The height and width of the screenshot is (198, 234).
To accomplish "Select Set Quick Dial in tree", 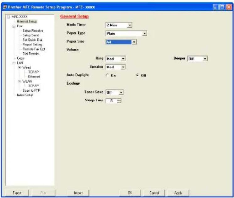I will point(32,40).
